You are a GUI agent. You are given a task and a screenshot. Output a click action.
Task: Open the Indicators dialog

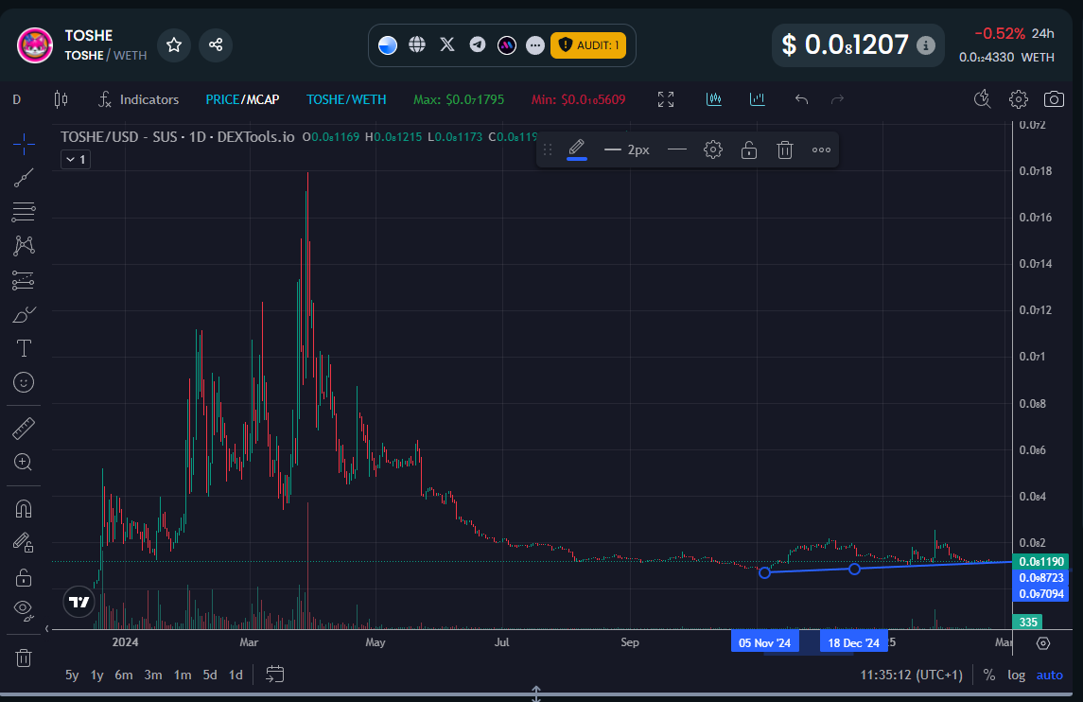(138, 99)
